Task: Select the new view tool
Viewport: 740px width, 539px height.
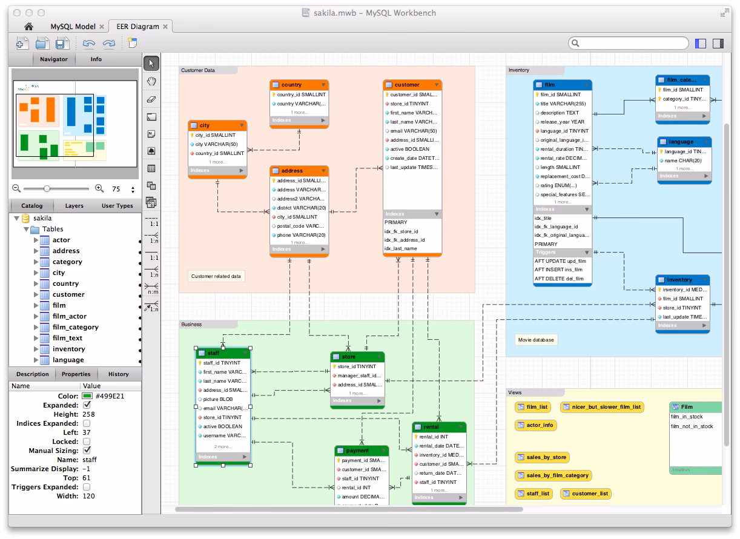Action: point(151,186)
